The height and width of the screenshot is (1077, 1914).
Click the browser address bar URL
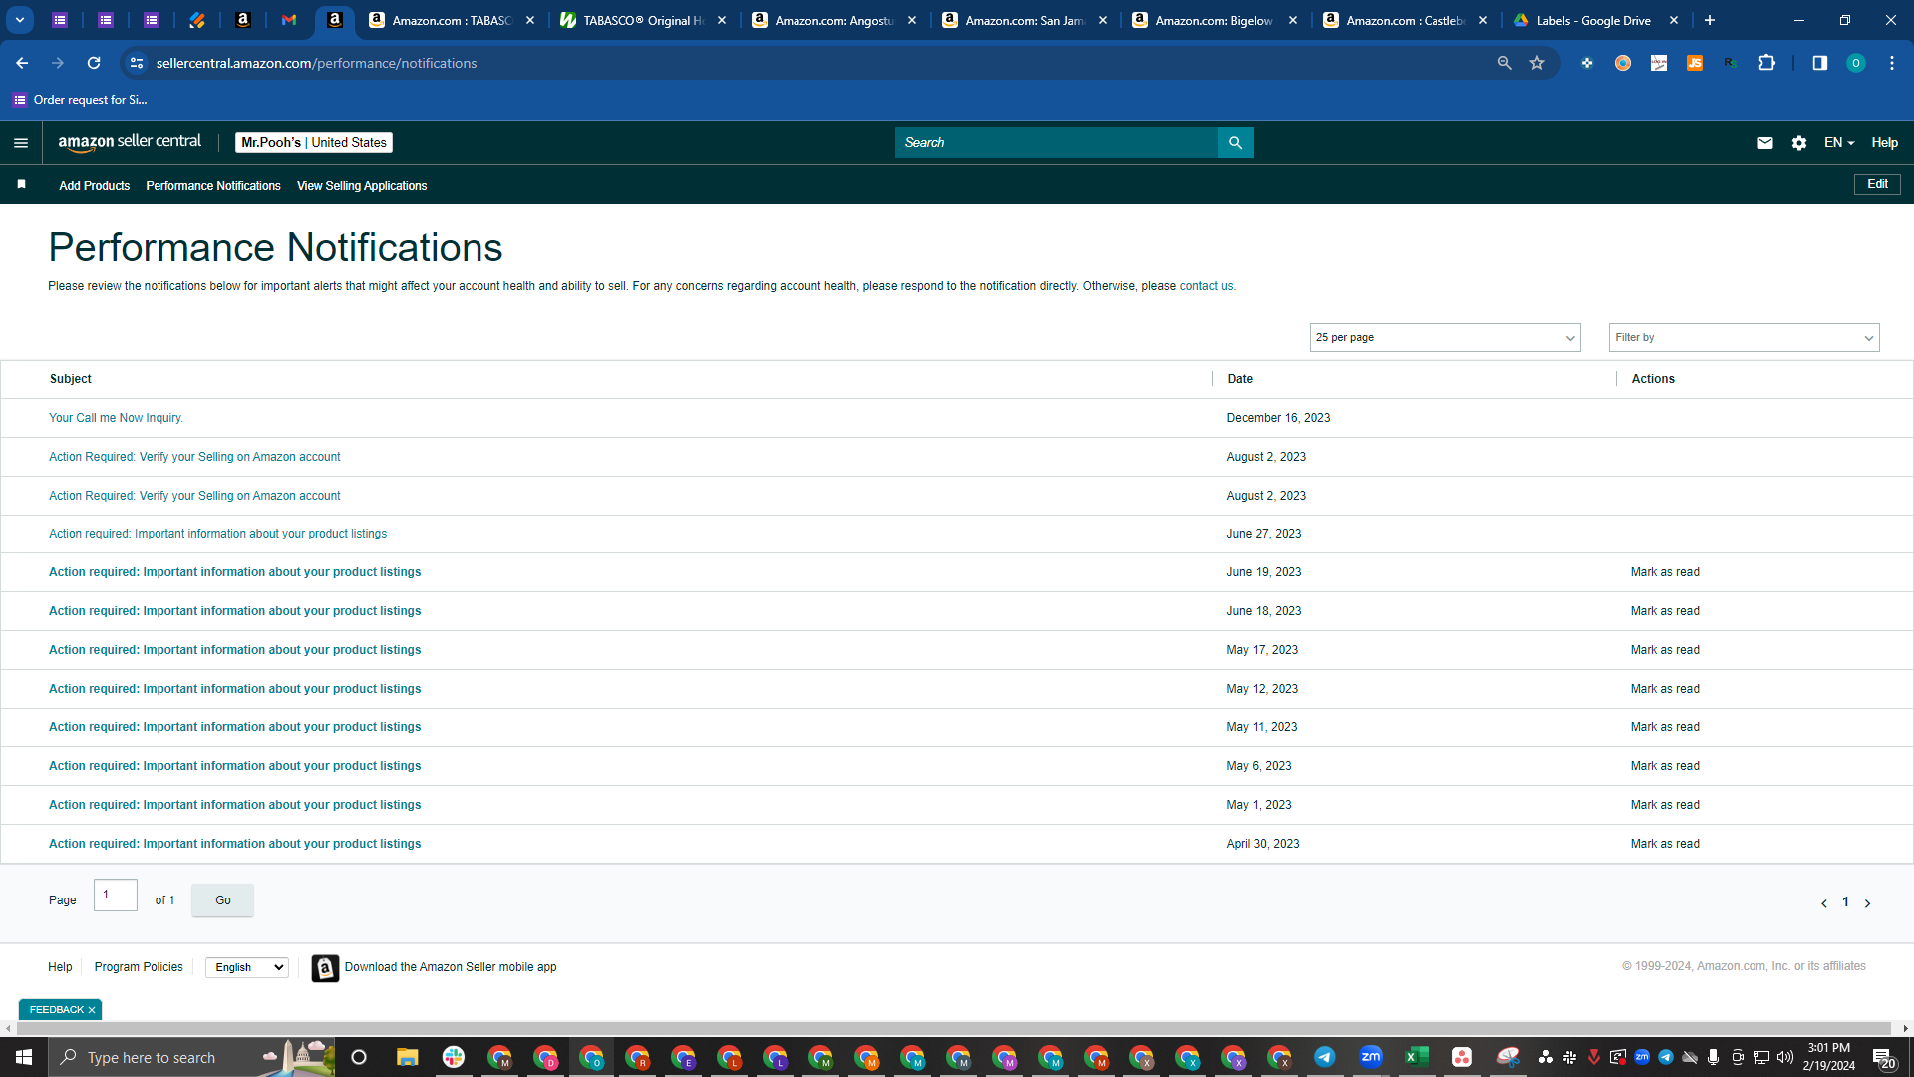point(316,63)
